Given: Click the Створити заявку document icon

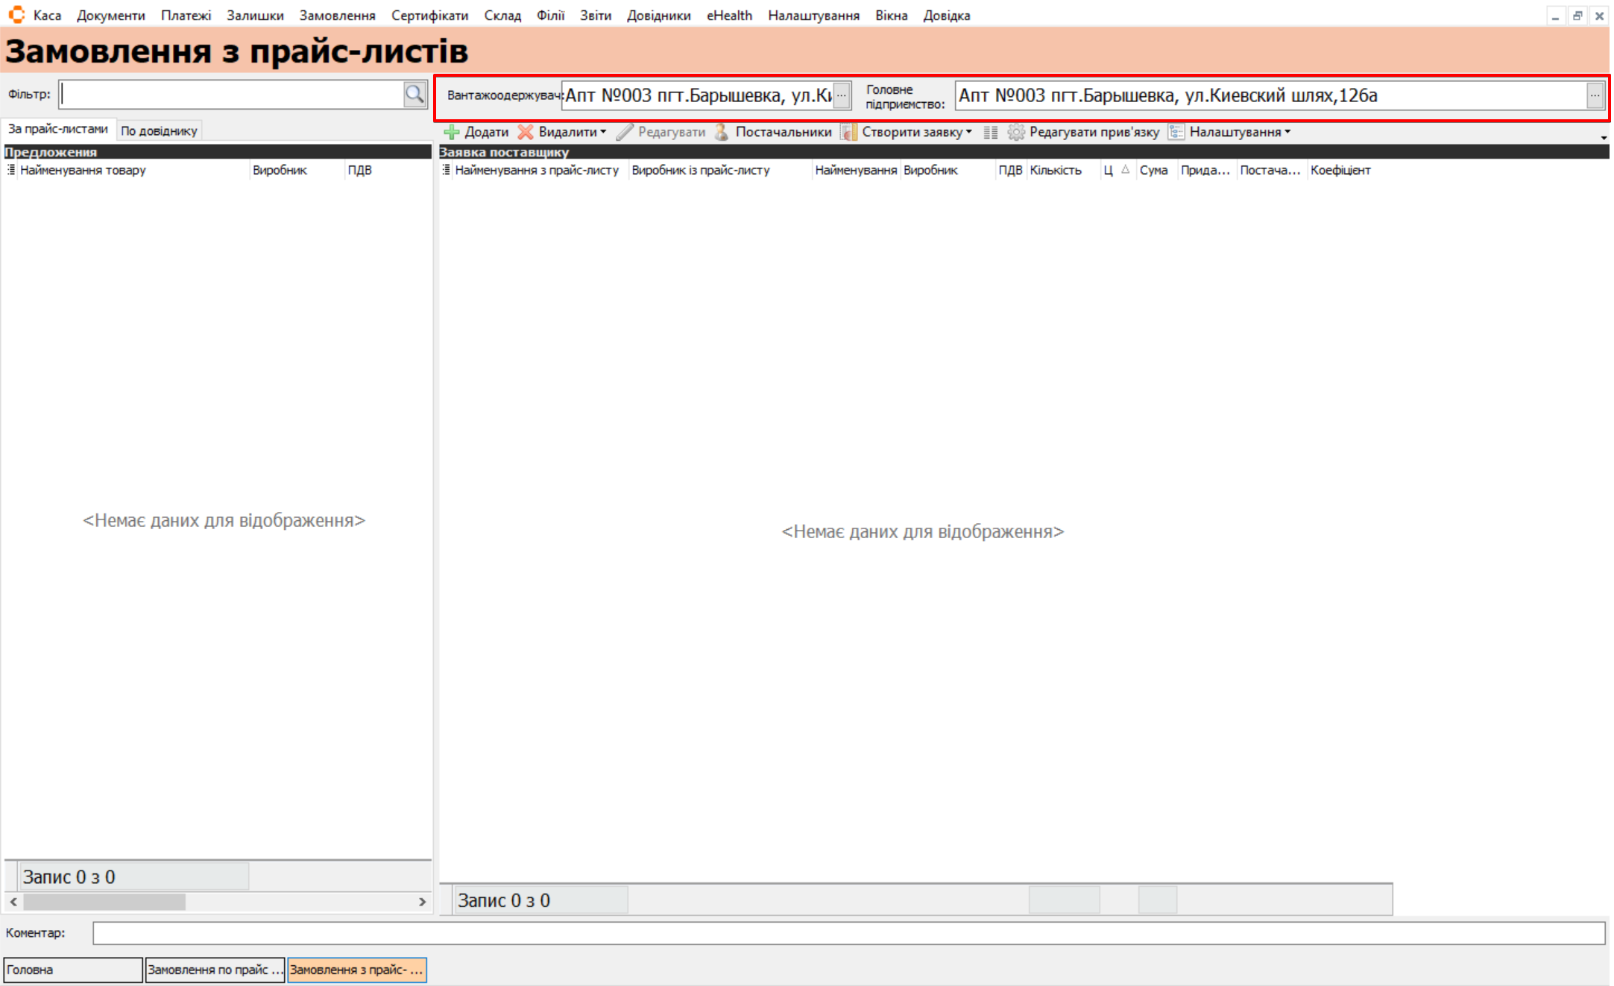Looking at the screenshot, I should tap(848, 132).
